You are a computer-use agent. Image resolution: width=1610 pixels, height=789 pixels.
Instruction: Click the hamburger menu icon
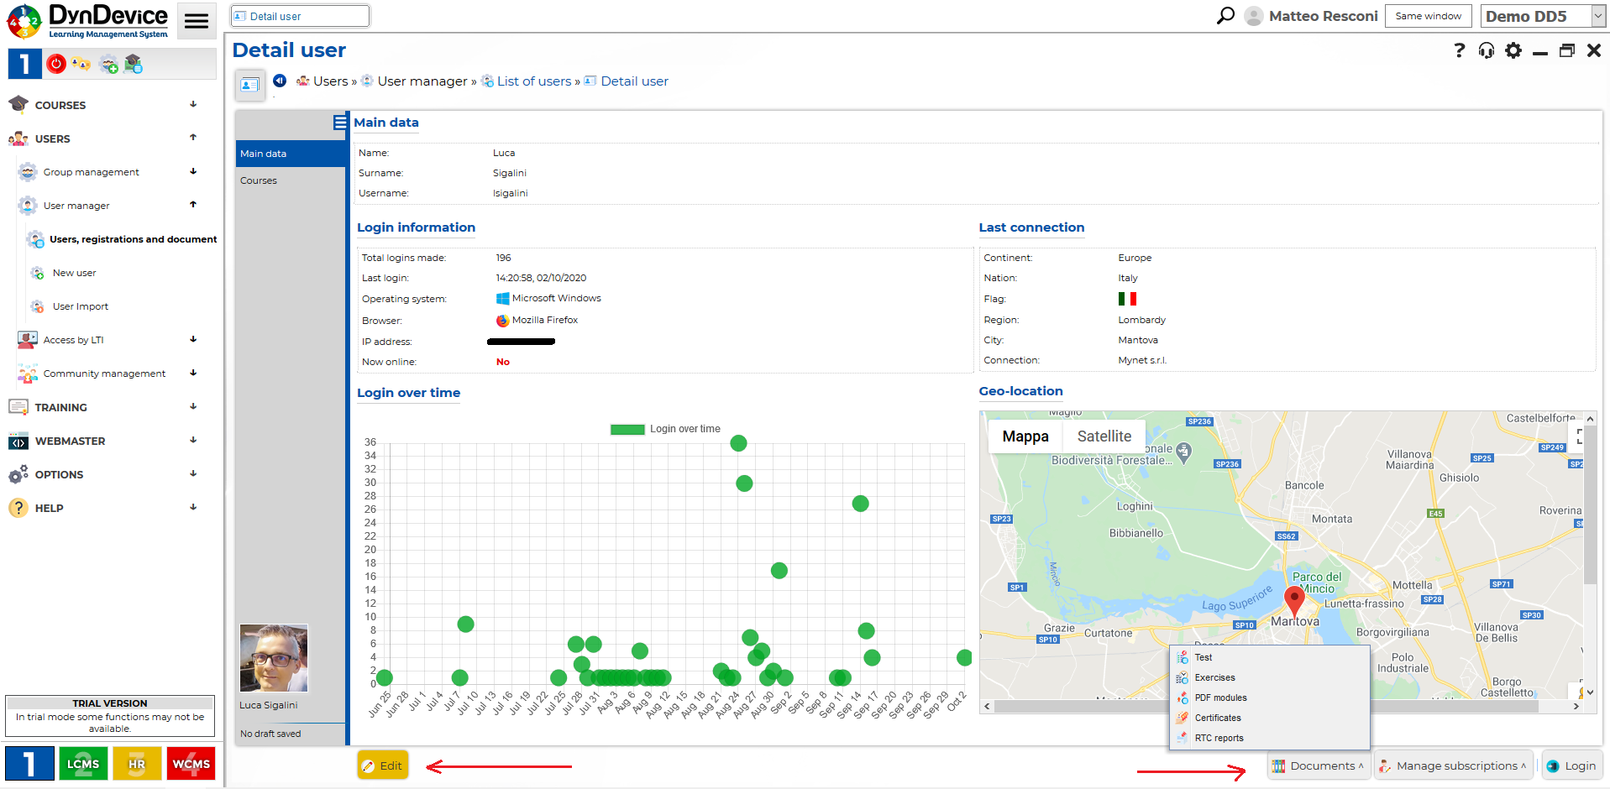(196, 21)
